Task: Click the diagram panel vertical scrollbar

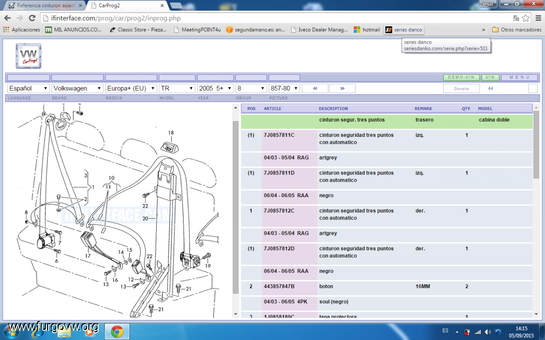Action: tap(235, 206)
